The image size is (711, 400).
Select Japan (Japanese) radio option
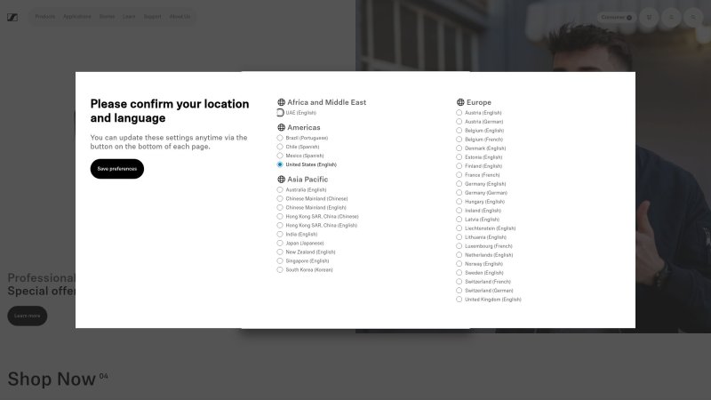pos(281,243)
